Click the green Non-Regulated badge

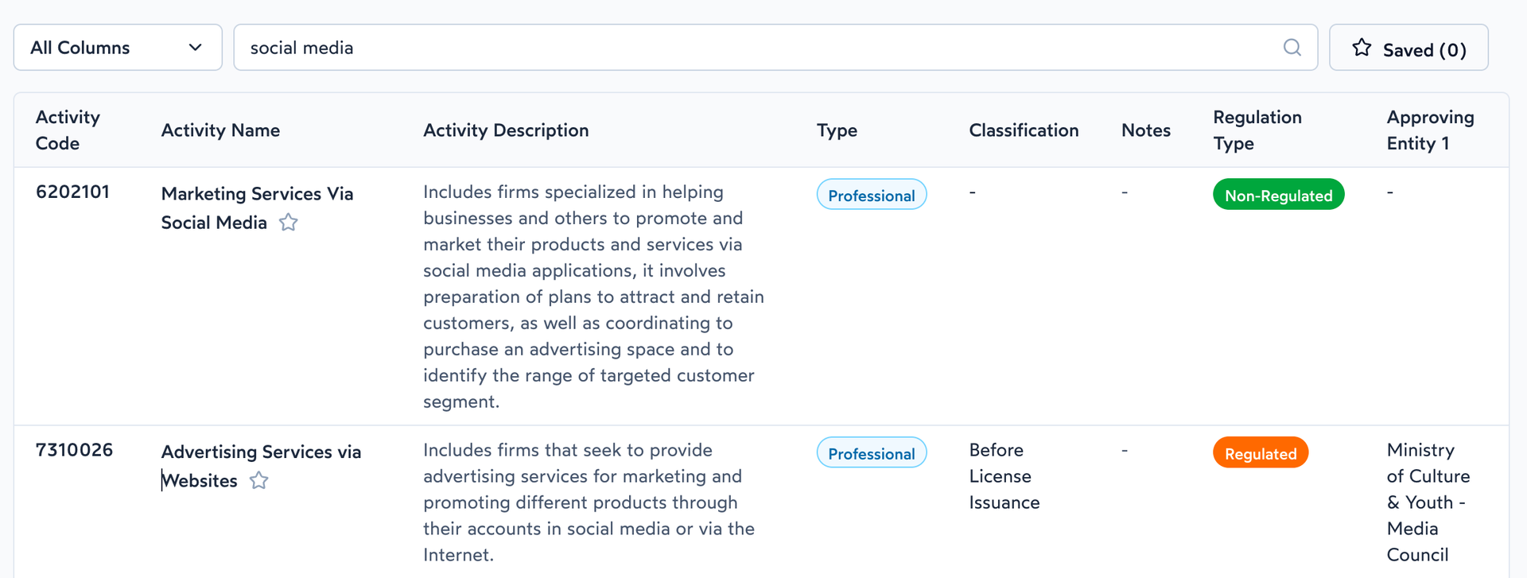1278,194
